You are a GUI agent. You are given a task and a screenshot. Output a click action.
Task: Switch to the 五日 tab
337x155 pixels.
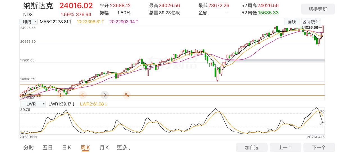[x=47, y=147]
